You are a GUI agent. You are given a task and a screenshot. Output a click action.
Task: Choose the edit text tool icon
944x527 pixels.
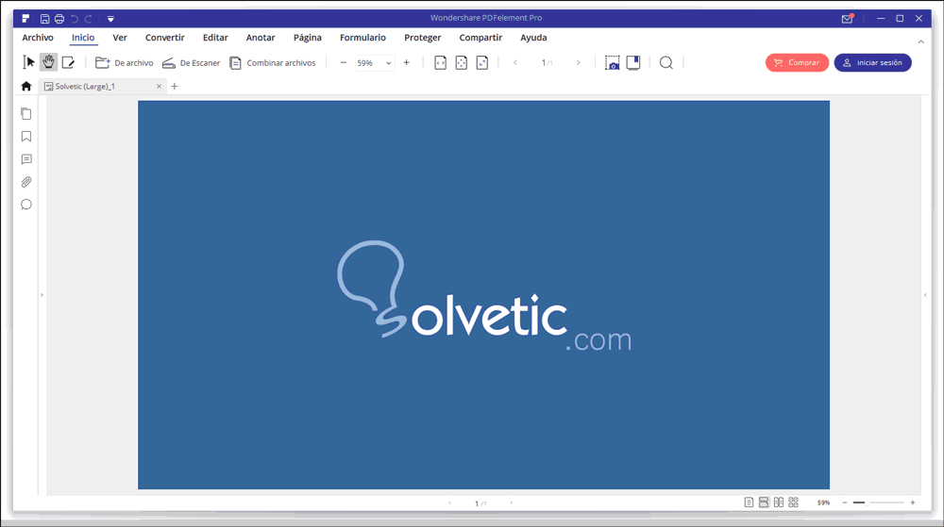coord(68,62)
